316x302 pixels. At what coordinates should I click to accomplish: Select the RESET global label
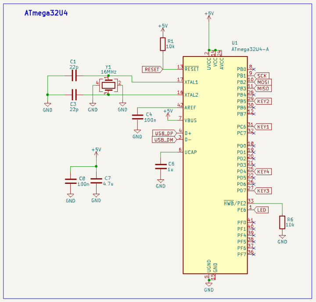[x=152, y=69]
